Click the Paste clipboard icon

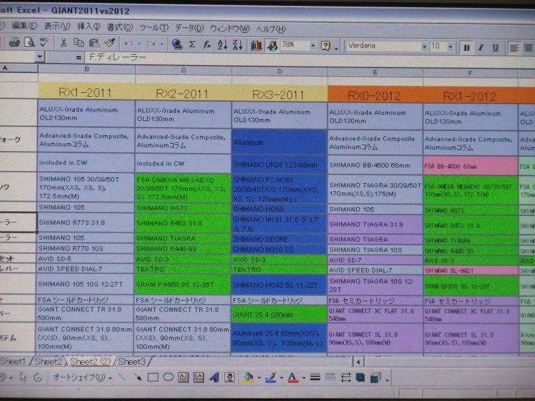(x=94, y=43)
